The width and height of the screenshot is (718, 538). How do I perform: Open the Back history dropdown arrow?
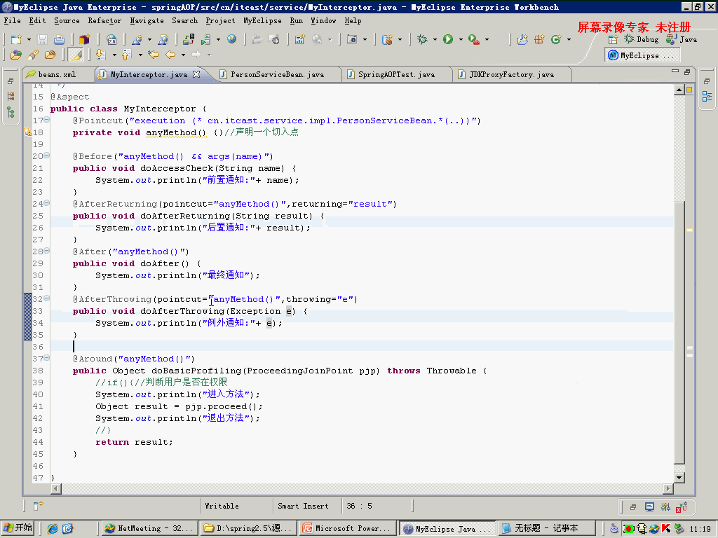[x=183, y=55]
